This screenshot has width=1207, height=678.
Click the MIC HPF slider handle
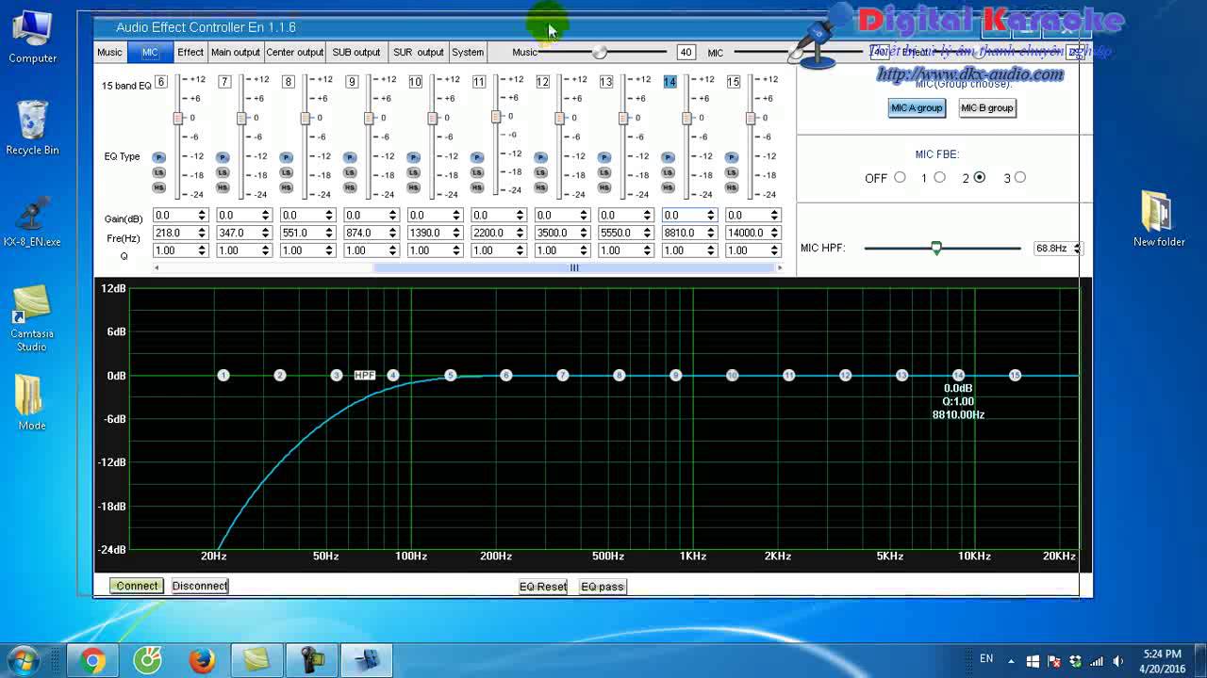point(936,248)
